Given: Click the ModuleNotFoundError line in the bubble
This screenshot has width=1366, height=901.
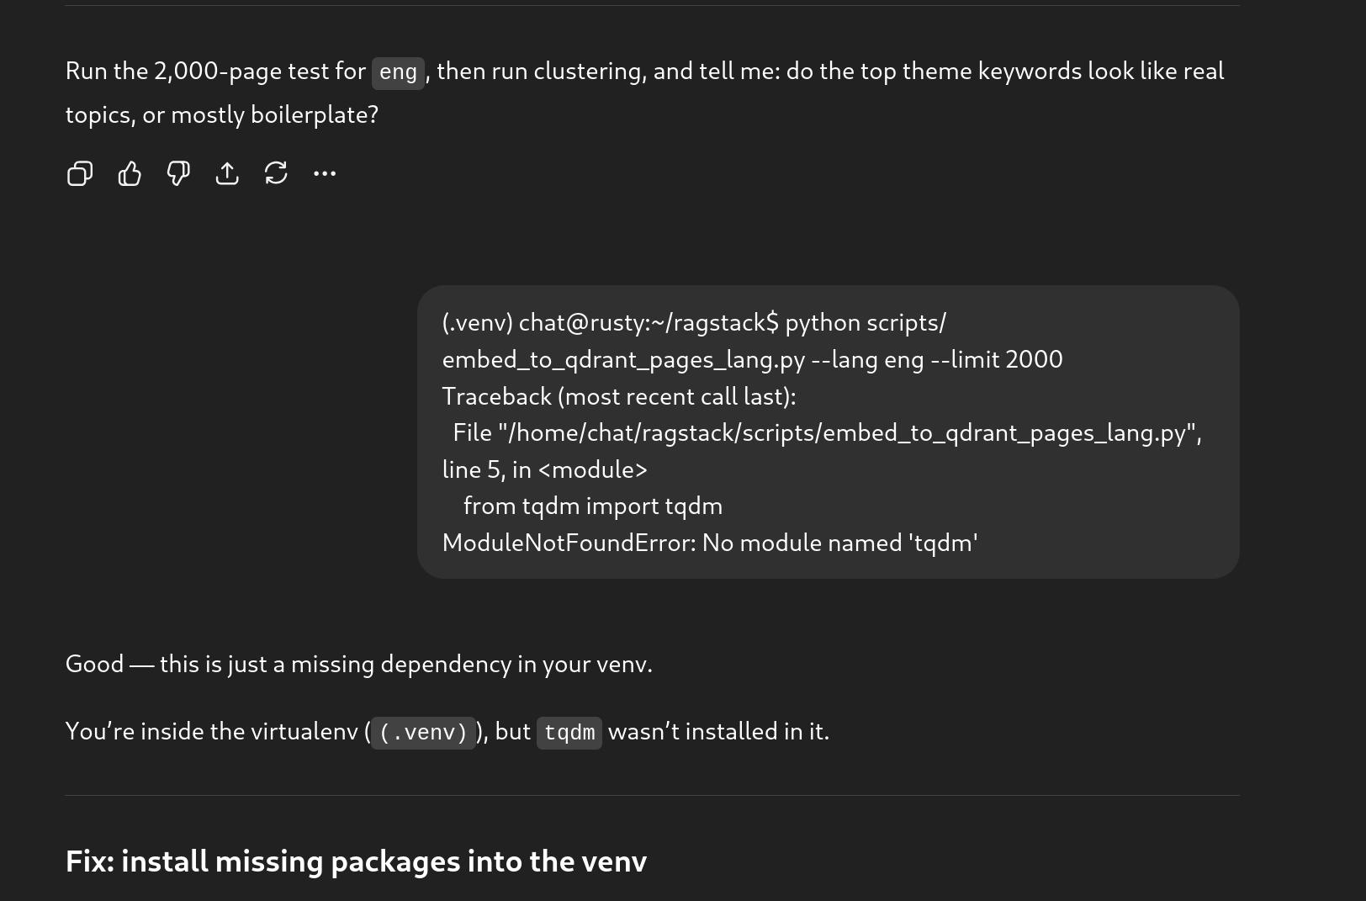Looking at the screenshot, I should click(709, 543).
